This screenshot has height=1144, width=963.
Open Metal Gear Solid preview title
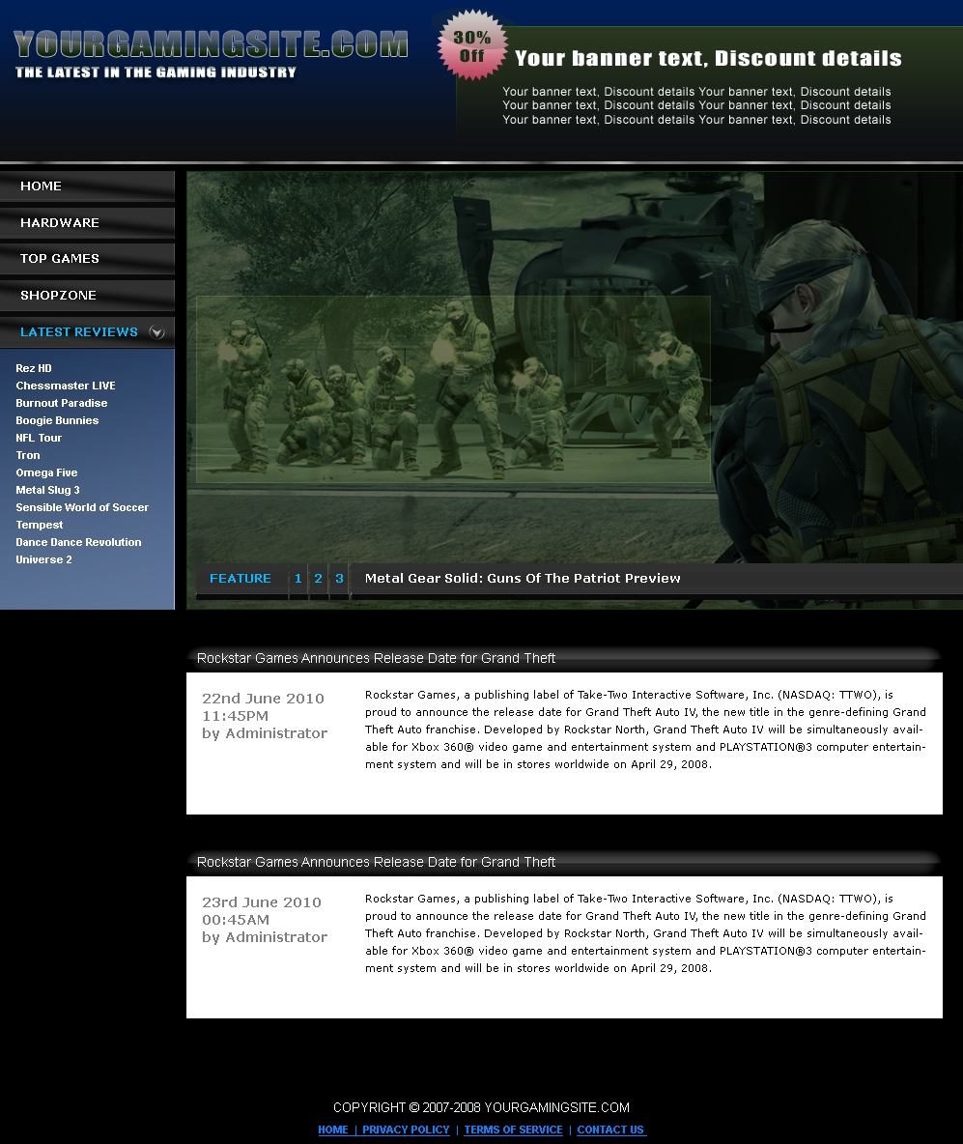[x=523, y=579]
